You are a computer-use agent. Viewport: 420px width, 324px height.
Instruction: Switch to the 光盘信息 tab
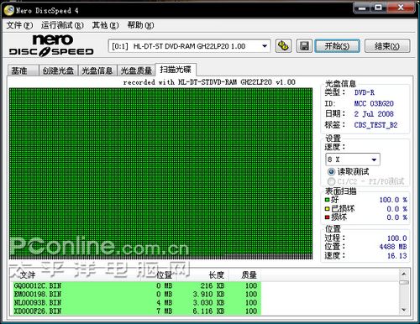tap(97, 71)
